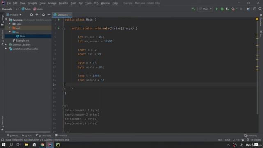Open Project Structure icon
This screenshot has width=263, height=148.
248,9
